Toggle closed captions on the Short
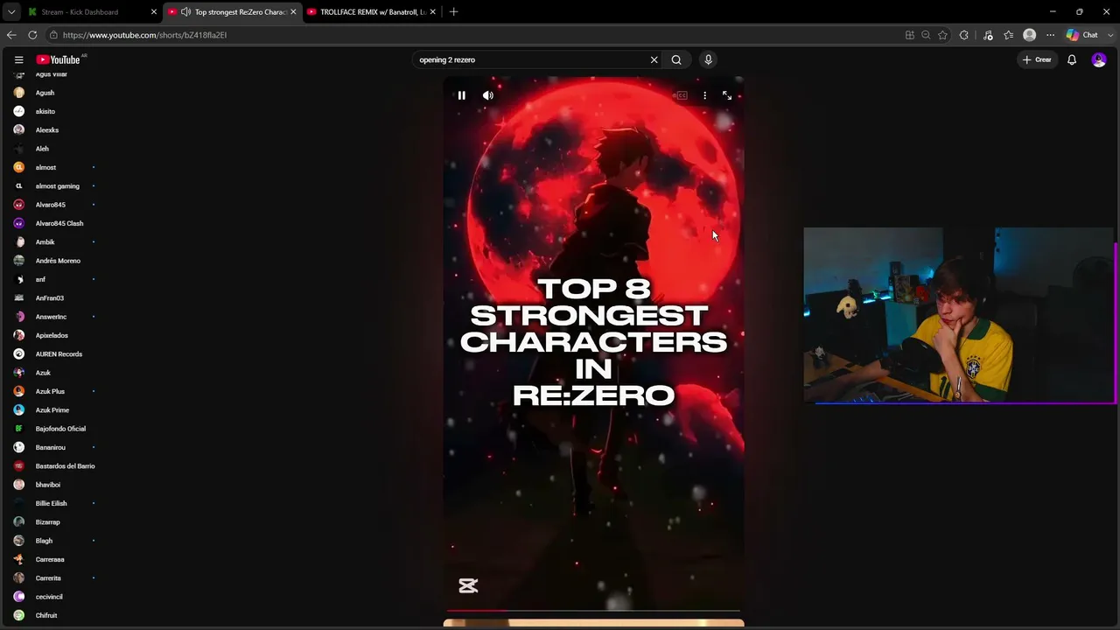Viewport: 1120px width, 630px height. pyautogui.click(x=682, y=95)
